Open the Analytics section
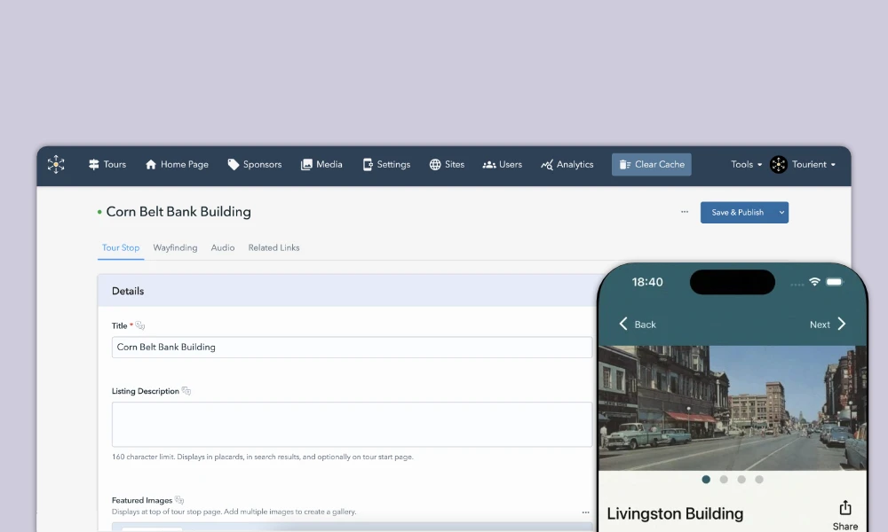The width and height of the screenshot is (888, 532). (567, 165)
